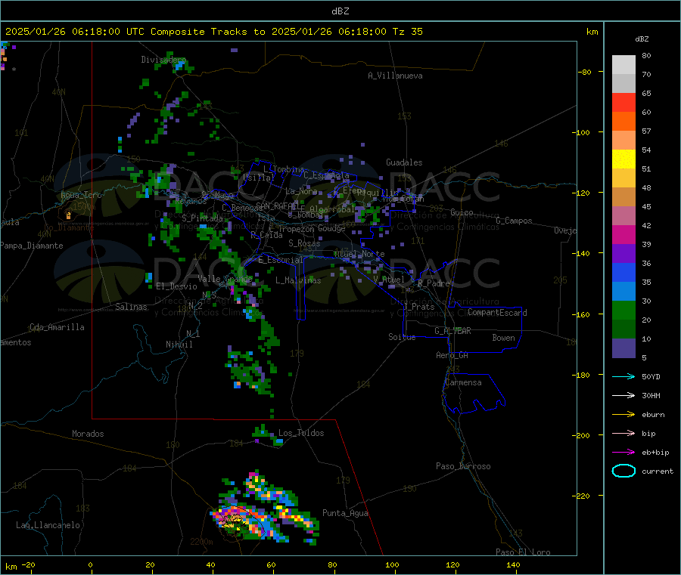Click the Punta_Agua place label
Viewport: 681px width, 575px height.
(x=345, y=514)
